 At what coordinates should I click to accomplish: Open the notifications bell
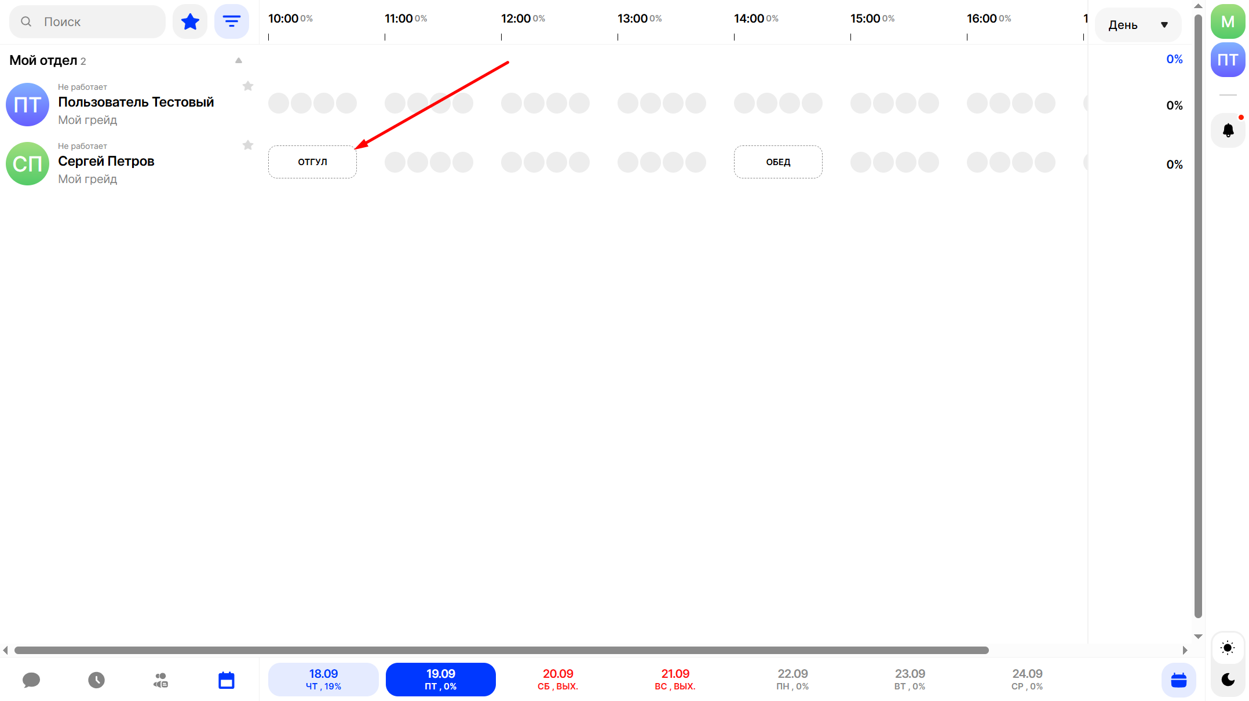tap(1228, 130)
